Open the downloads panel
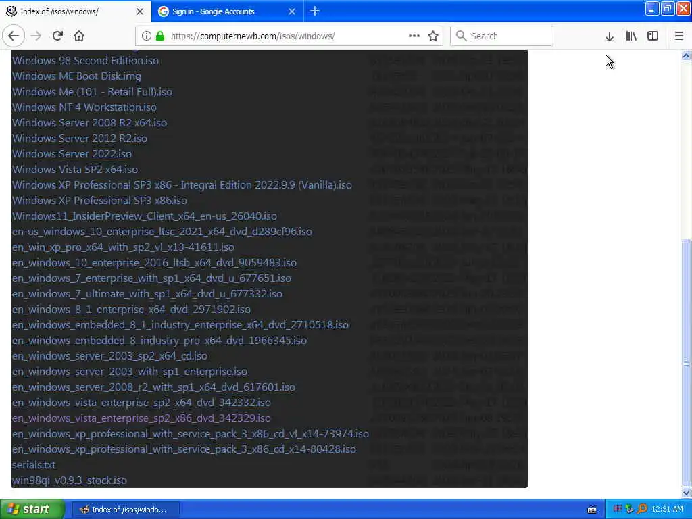The height and width of the screenshot is (519, 692). [609, 36]
